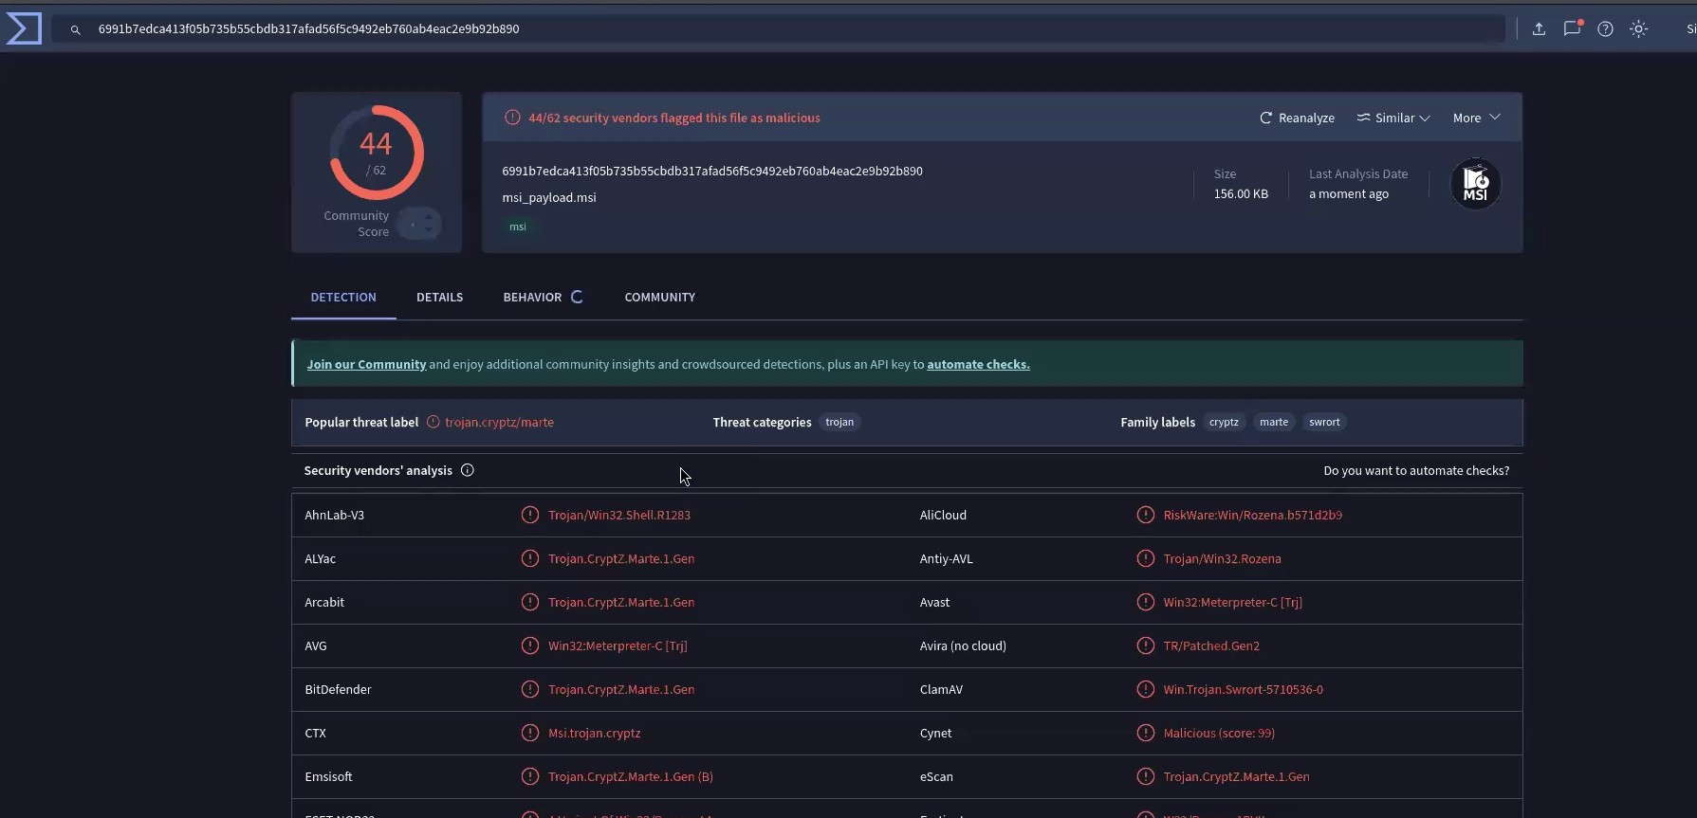Click the MSI file type icon
This screenshot has width=1697, height=818.
coord(1475,184)
